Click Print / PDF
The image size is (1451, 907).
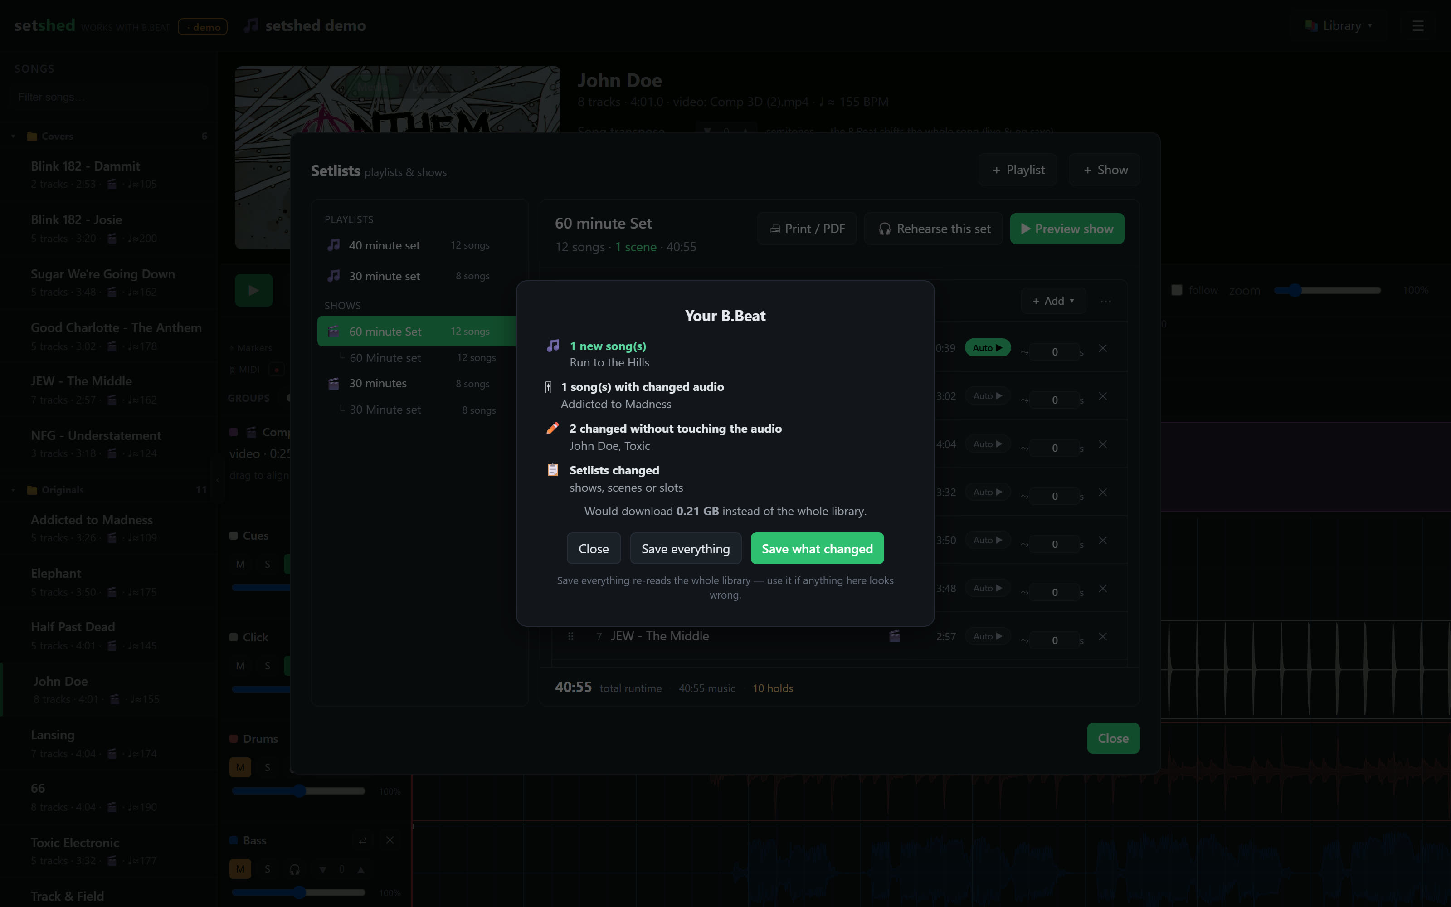pyautogui.click(x=807, y=229)
